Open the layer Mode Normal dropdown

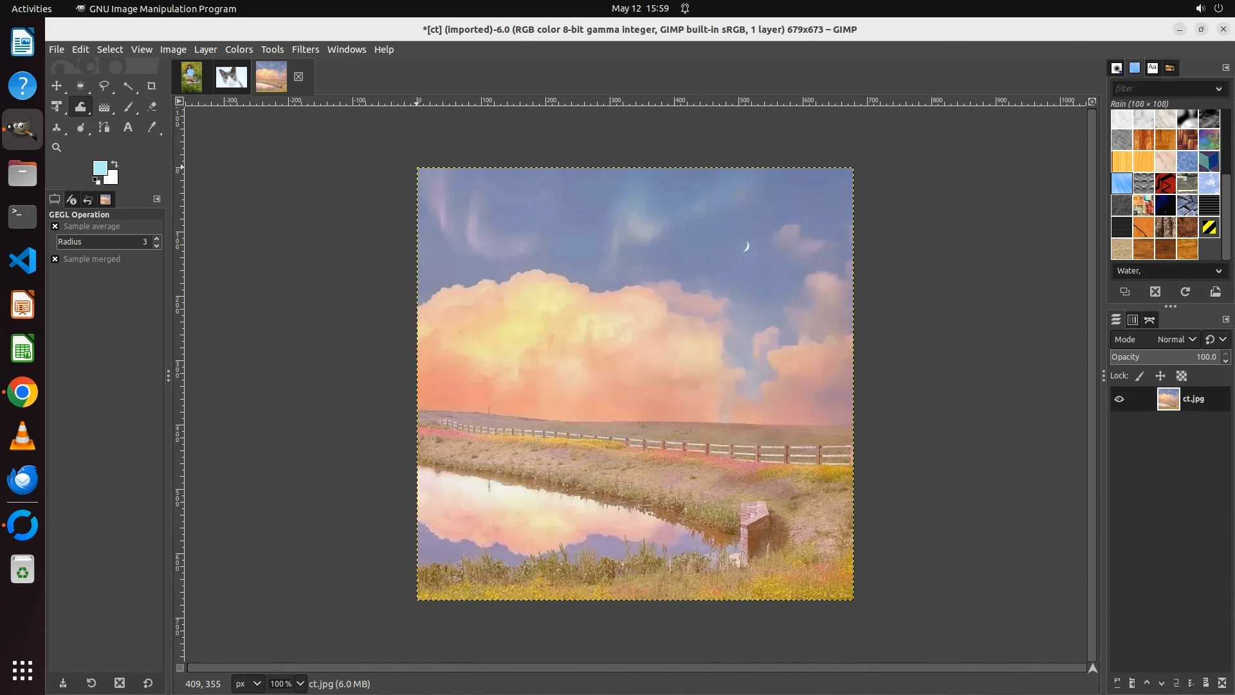1176,339
